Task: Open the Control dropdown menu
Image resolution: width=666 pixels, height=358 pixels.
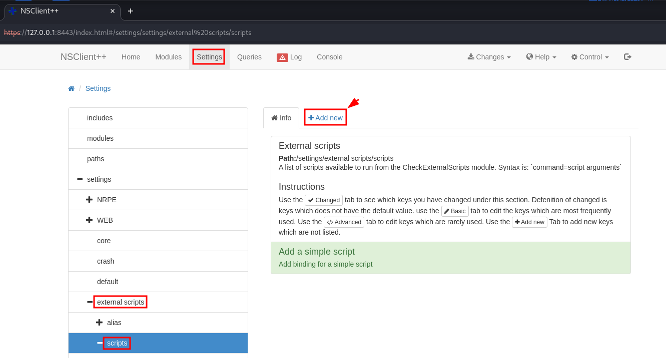Action: click(590, 57)
